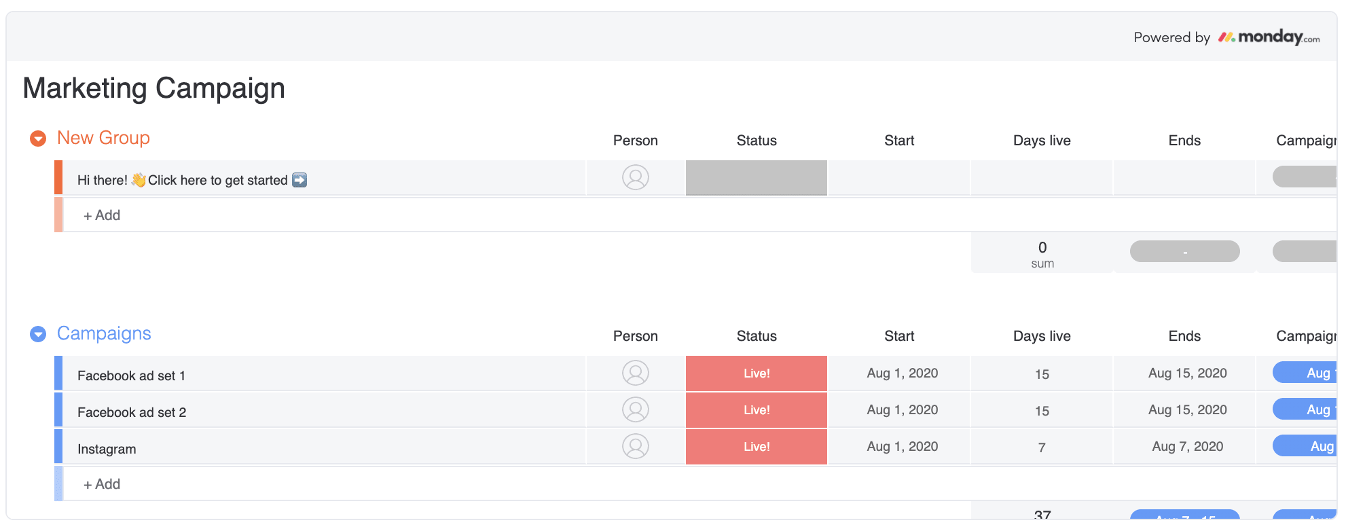Assign a person to Facebook ad set 1
The width and height of the screenshot is (1346, 531).
pyautogui.click(x=636, y=373)
